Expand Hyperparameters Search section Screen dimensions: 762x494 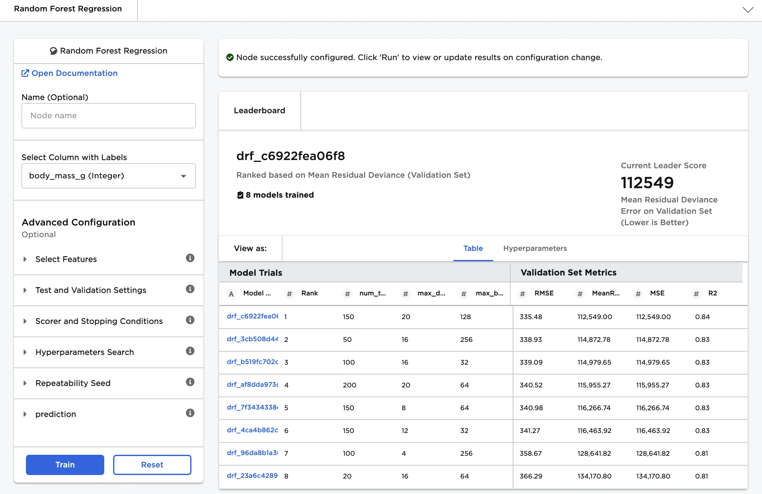[x=84, y=352]
